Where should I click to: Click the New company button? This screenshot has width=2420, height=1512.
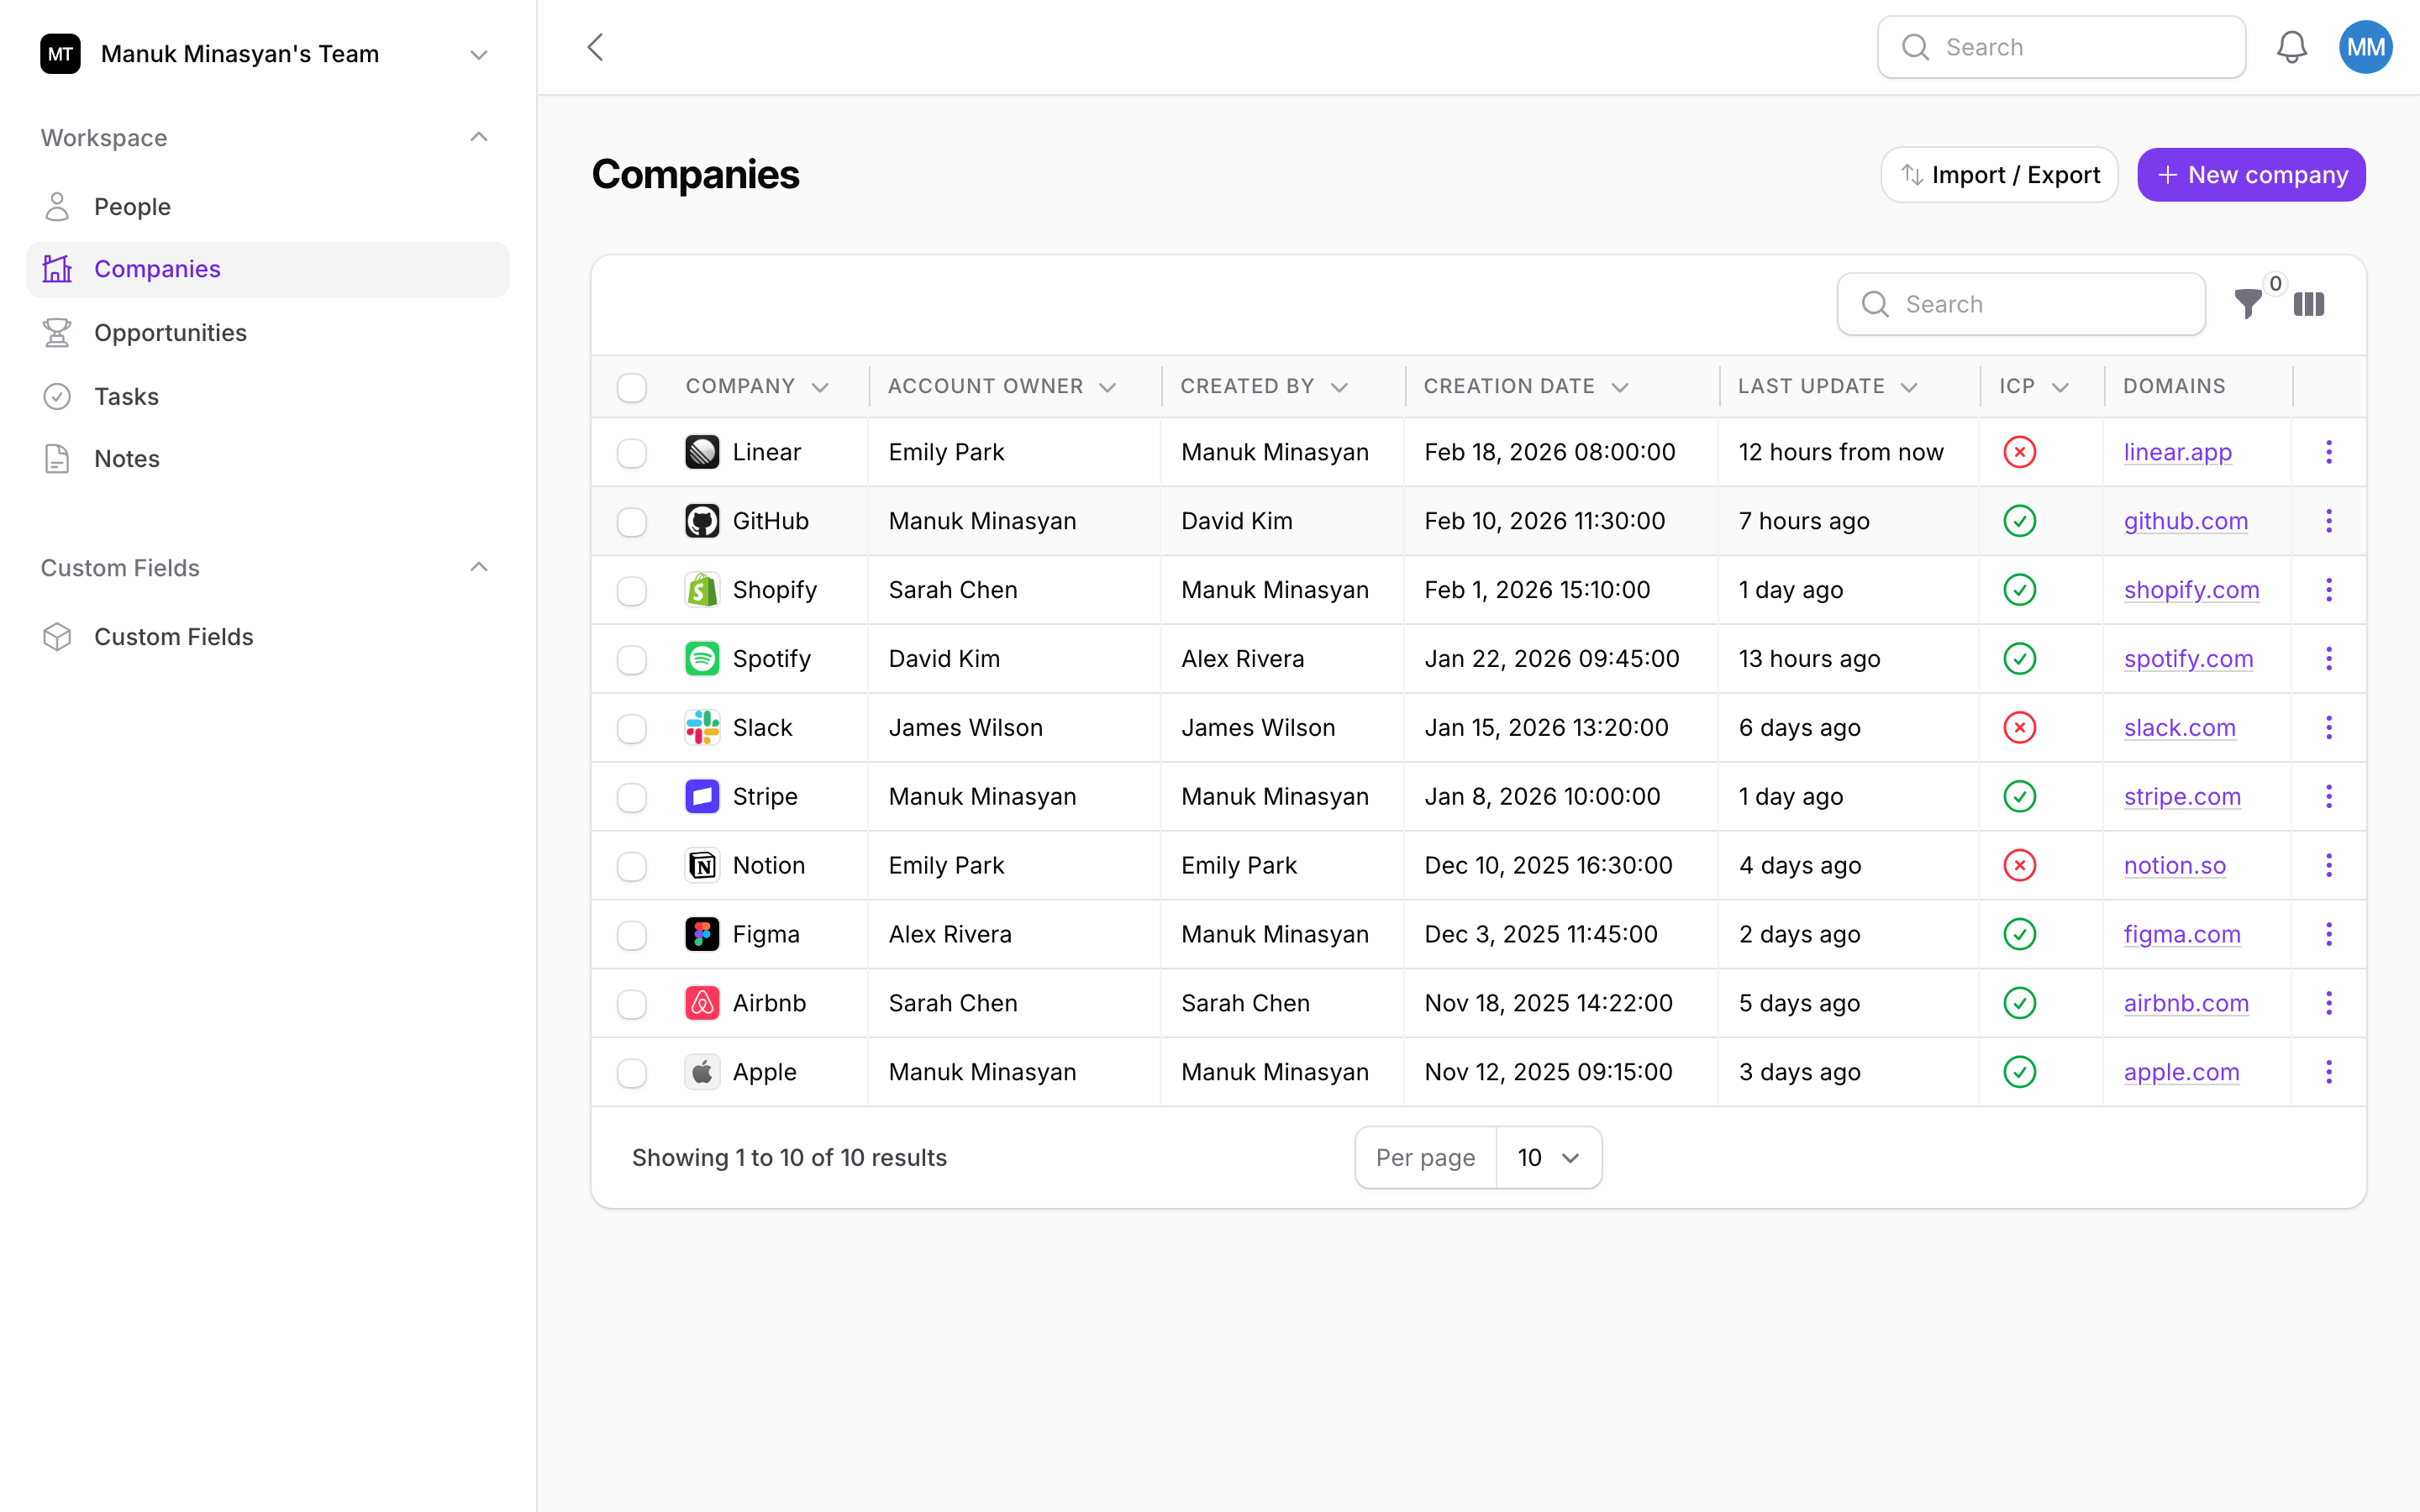click(x=2251, y=174)
